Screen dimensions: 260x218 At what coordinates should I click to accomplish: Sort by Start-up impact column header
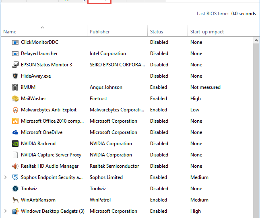[x=207, y=32]
